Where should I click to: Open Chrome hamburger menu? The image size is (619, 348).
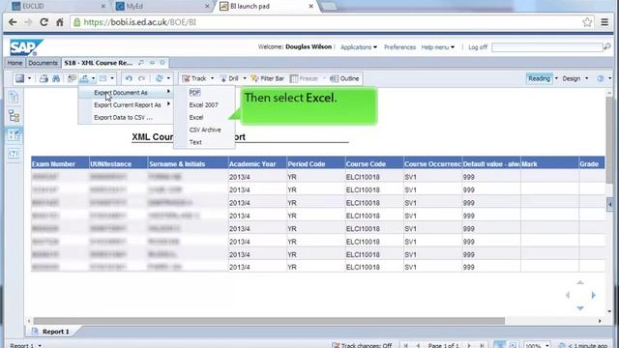pyautogui.click(x=604, y=22)
